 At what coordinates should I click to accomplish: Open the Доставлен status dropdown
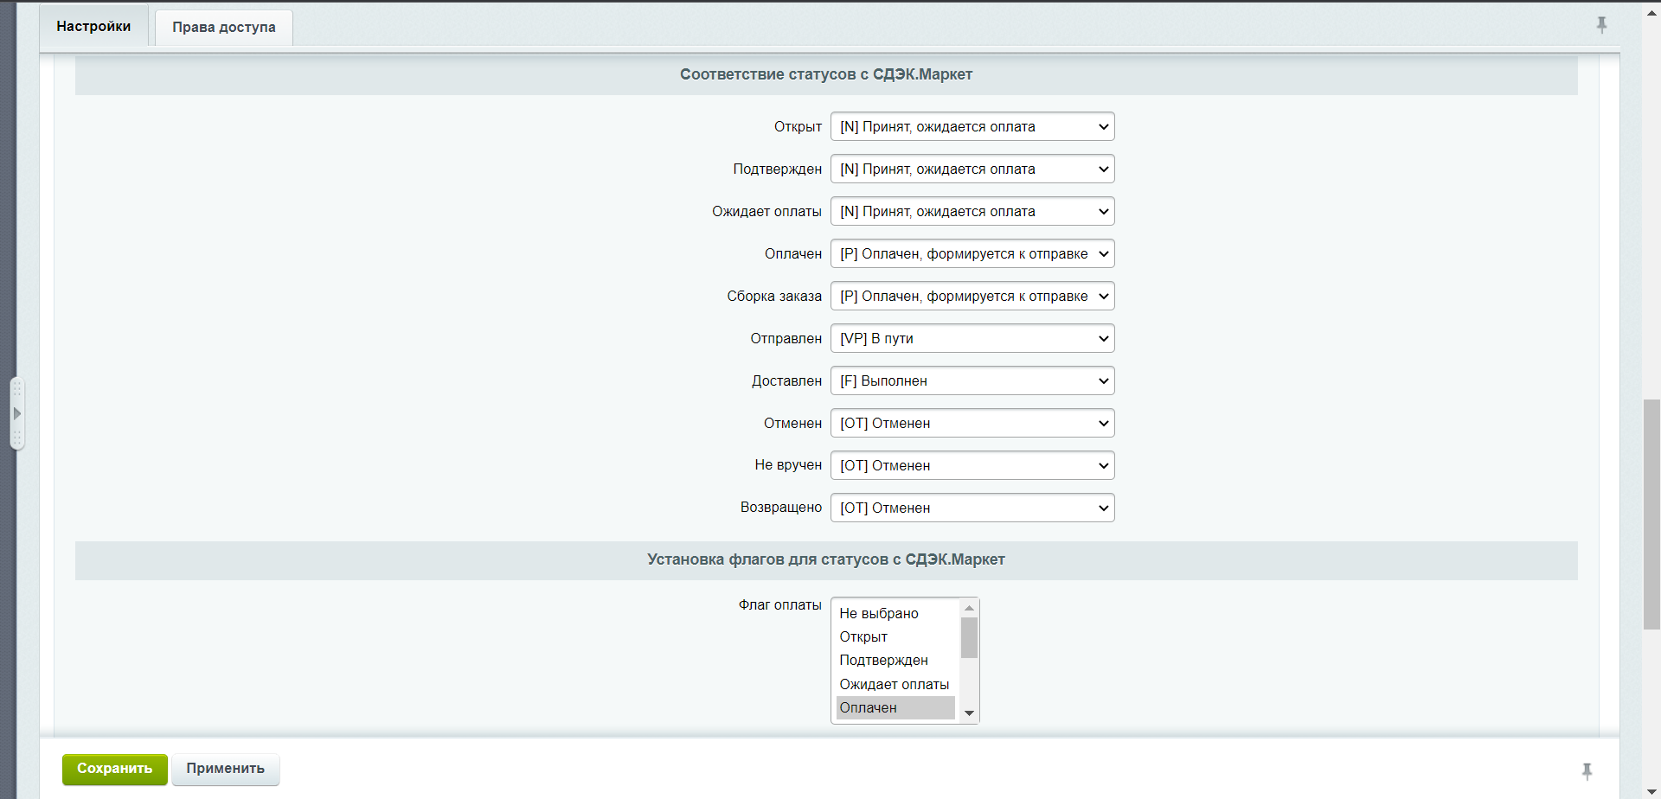972,381
